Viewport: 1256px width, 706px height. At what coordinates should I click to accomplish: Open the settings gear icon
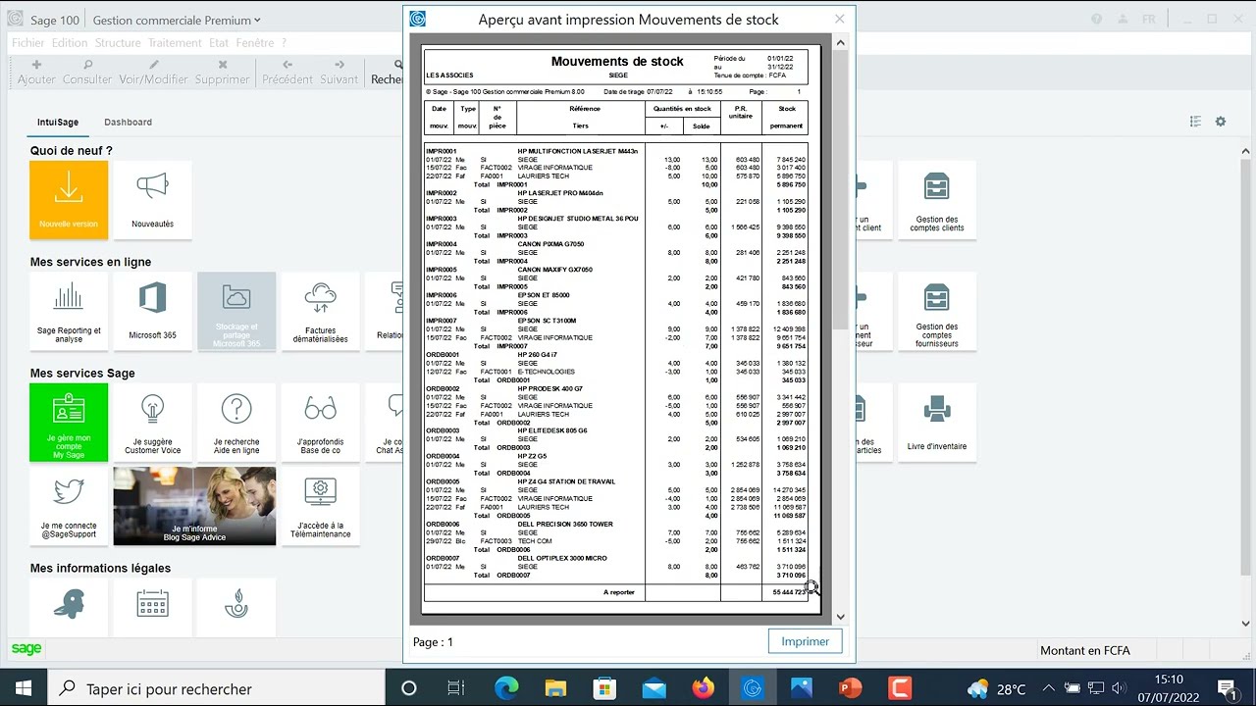click(x=1221, y=122)
